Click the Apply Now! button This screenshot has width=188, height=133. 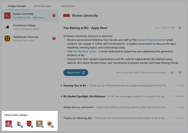coord(76,73)
